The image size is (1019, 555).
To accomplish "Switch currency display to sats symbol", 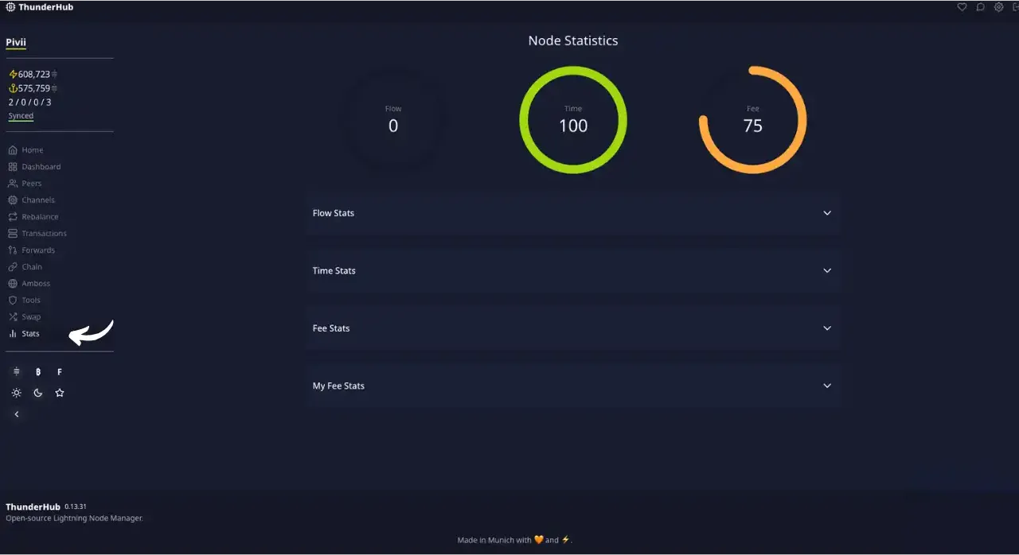I will point(17,371).
